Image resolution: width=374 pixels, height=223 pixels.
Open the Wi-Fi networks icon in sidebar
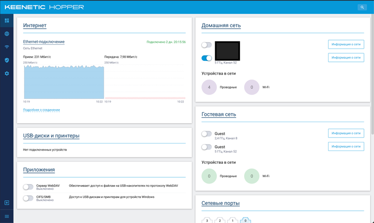point(6,47)
